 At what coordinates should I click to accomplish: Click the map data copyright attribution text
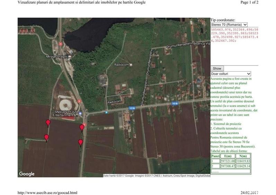point(157,176)
